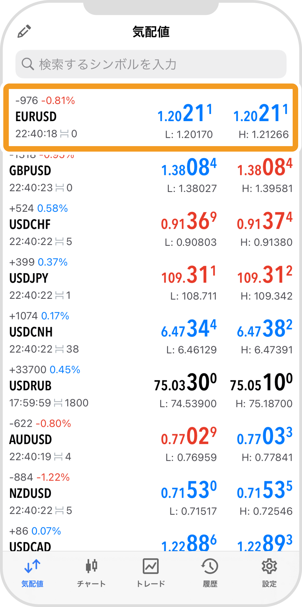The width and height of the screenshot is (302, 607).
Task: Tap the GBPUSD ask price 1.38084
Action: (x=265, y=168)
